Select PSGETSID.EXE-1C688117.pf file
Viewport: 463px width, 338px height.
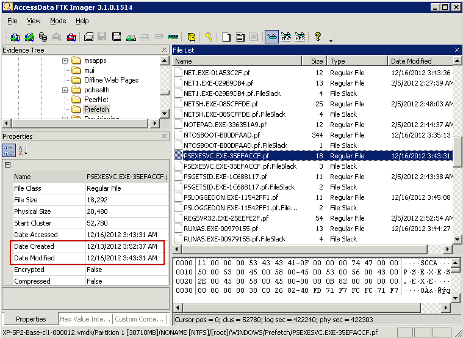click(x=225, y=177)
